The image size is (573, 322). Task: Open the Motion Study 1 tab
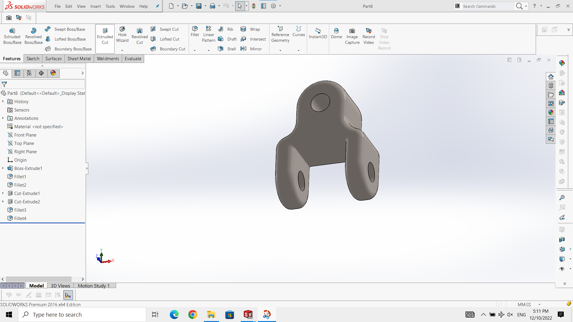tap(94, 286)
